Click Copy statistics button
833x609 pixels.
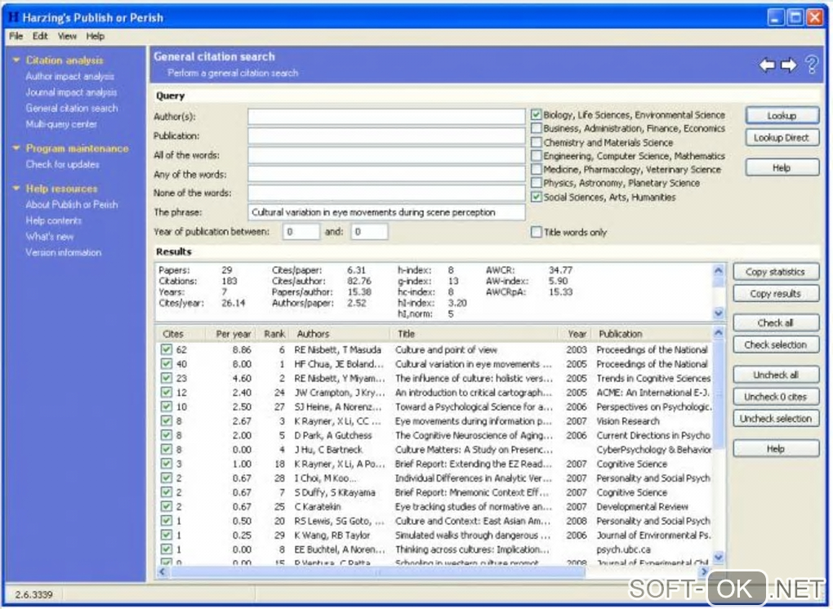point(776,272)
